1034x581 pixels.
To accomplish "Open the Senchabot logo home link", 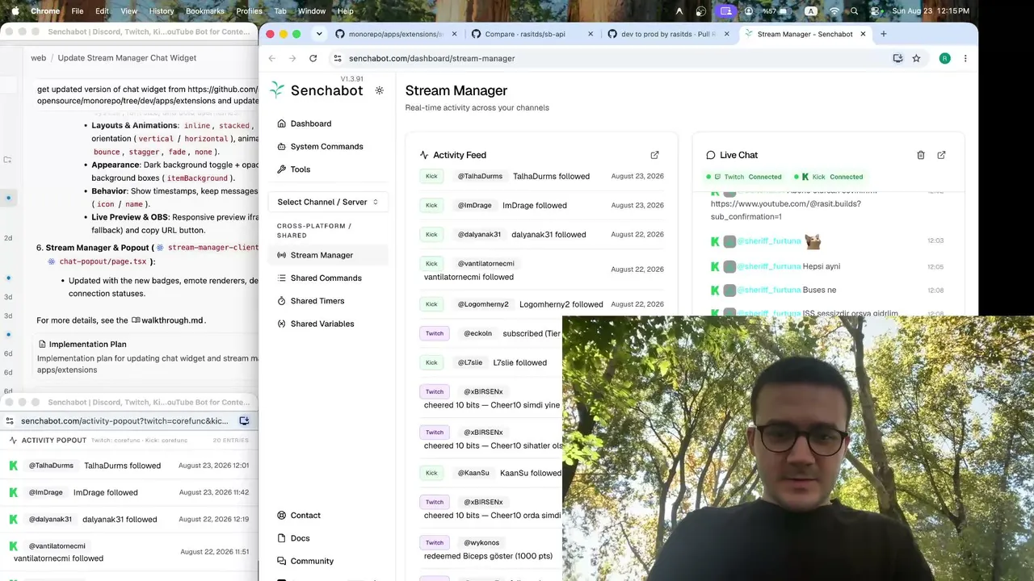I will (316, 90).
